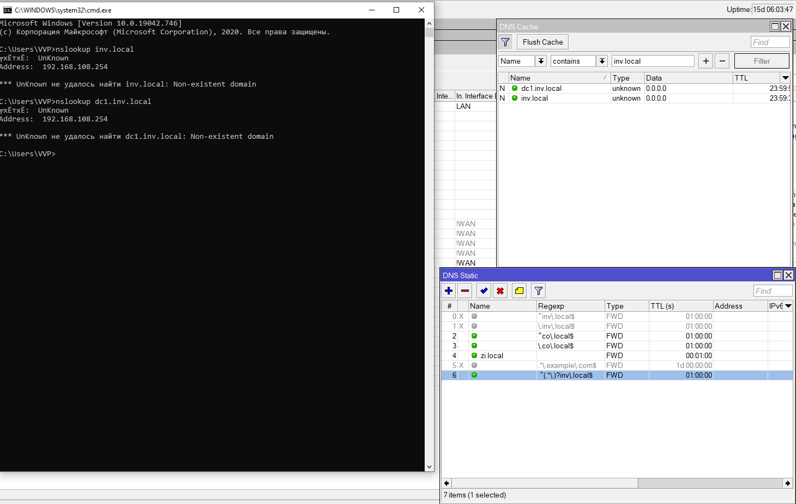Select static entry ^(.*\.)?inv\.local$
Viewport: 796px width, 504px height.
pyautogui.click(x=617, y=375)
